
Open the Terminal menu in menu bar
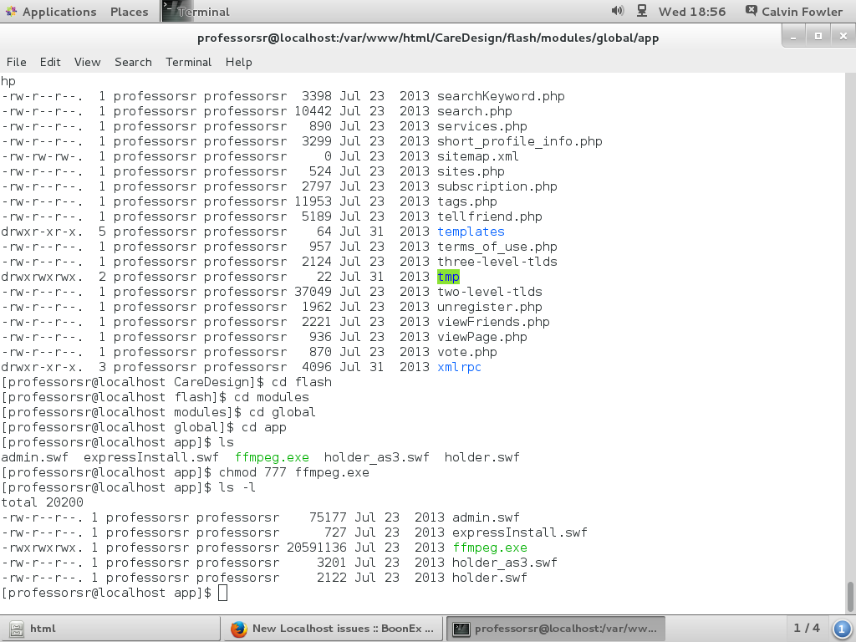pos(188,62)
